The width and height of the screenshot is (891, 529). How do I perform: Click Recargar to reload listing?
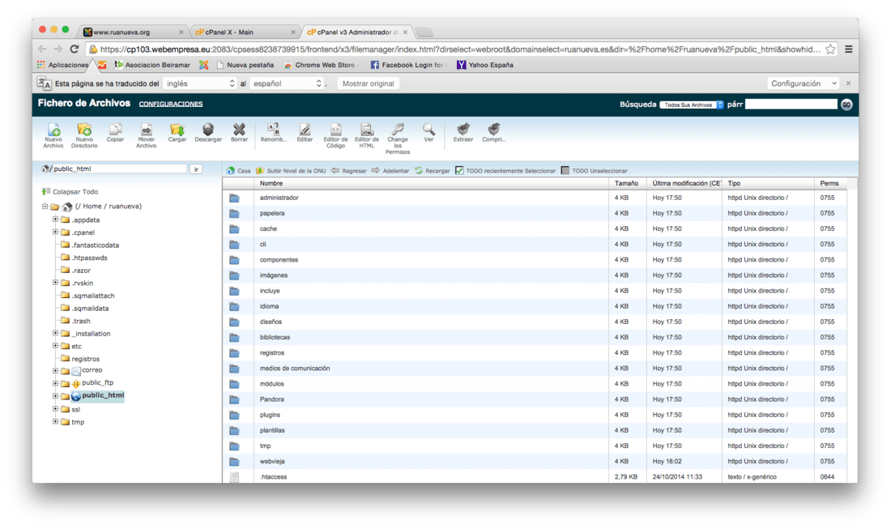click(x=432, y=170)
